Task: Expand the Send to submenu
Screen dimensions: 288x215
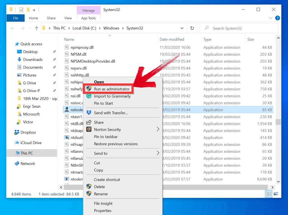Action: tap(158, 153)
